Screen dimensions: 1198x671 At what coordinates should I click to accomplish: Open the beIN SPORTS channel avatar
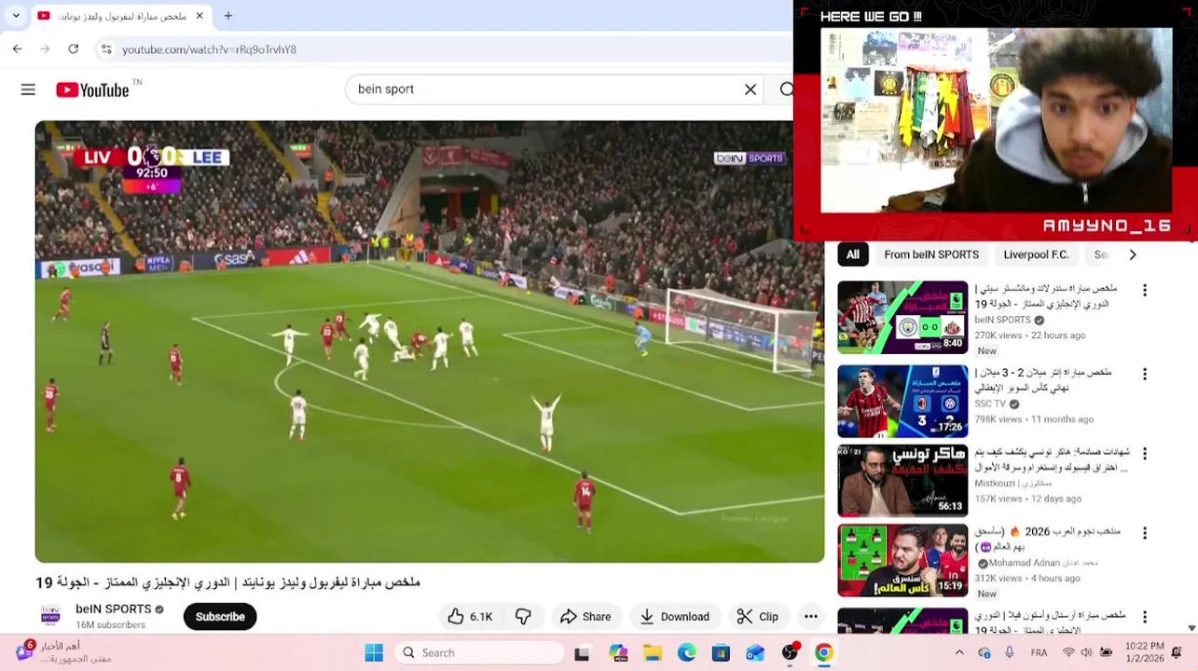coord(50,616)
